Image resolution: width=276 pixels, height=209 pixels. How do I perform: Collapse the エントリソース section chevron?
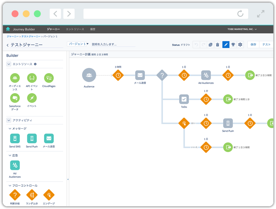pos(9,64)
